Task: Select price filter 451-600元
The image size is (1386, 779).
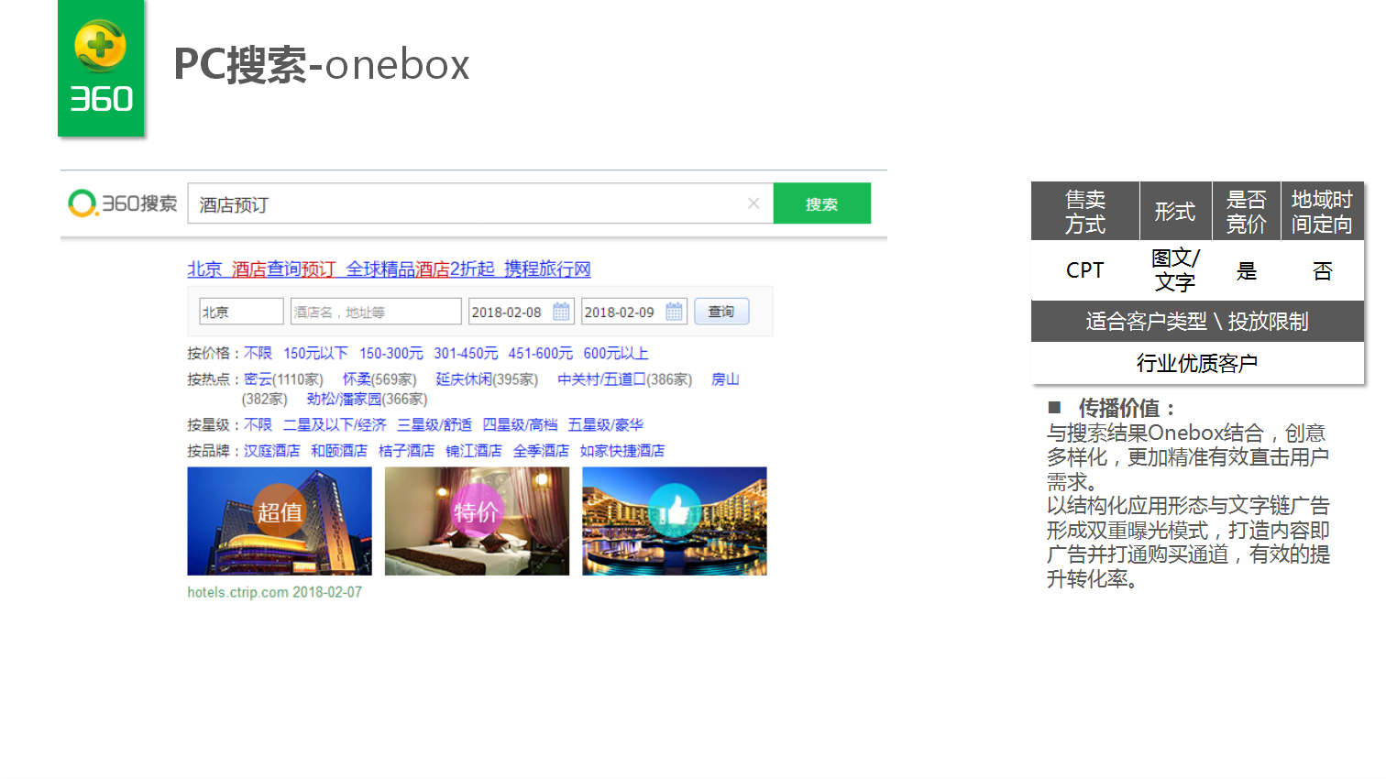Action: (541, 353)
